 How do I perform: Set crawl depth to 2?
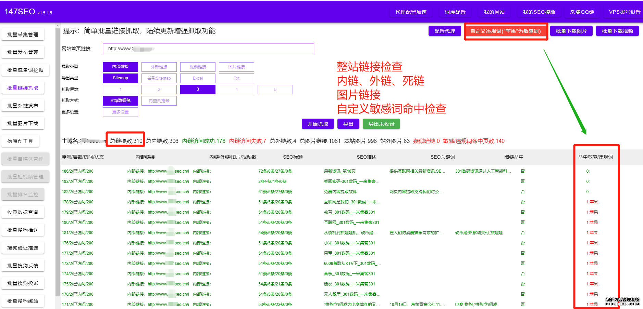[x=159, y=89]
